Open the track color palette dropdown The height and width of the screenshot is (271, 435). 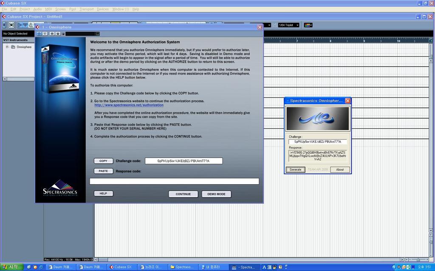(x=308, y=25)
